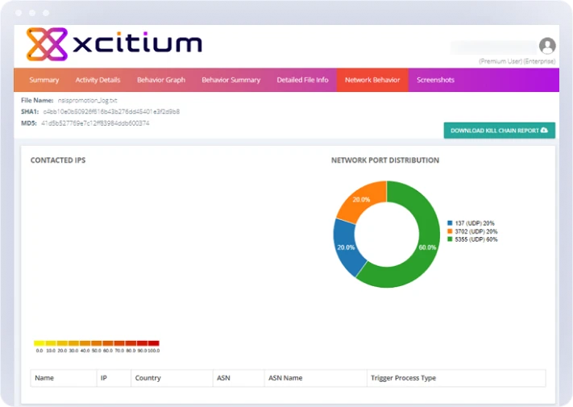Select the Detailed File Info tab

[x=302, y=80]
